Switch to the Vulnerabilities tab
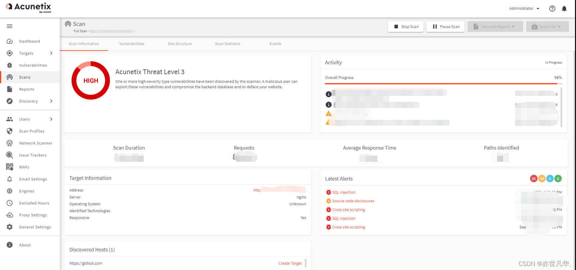Screen dimensions: 576x270 point(132,44)
